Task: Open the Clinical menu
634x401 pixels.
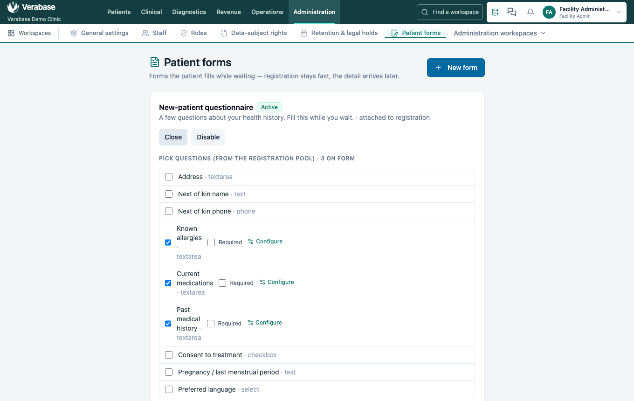Action: (x=152, y=12)
